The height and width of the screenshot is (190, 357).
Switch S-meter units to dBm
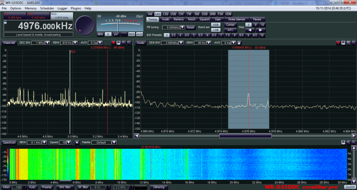[x=100, y=34]
